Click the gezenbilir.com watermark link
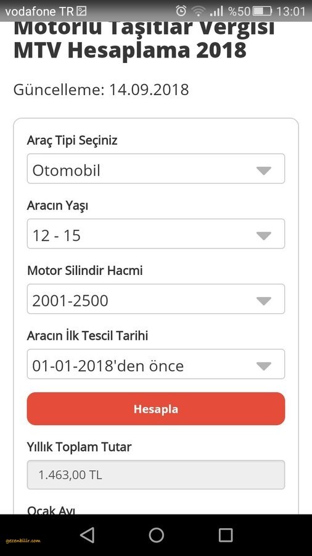 pyautogui.click(x=23, y=541)
